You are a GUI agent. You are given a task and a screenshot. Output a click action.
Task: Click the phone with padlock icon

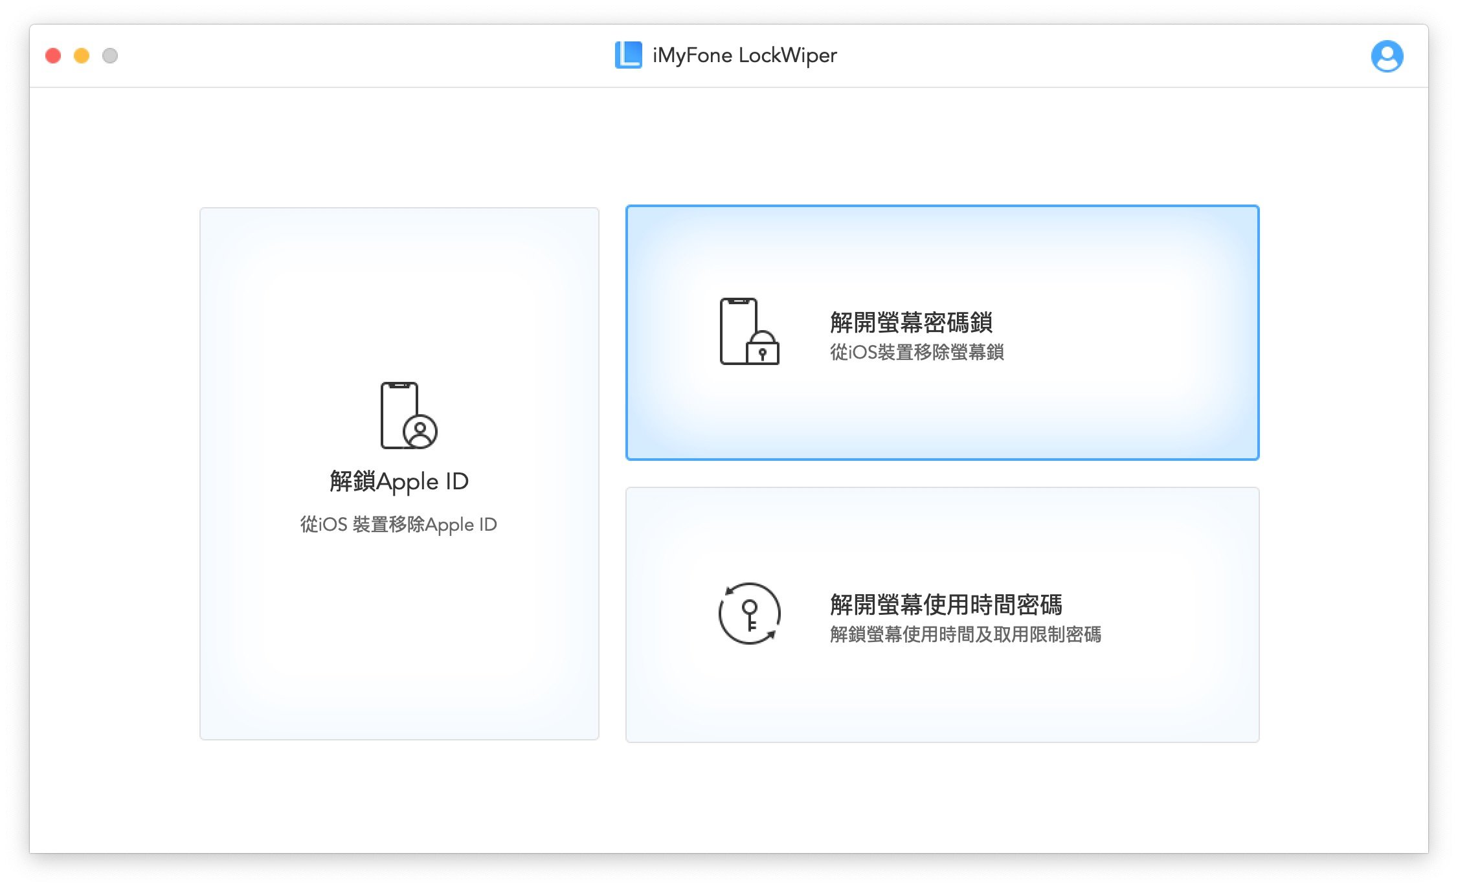coord(749,331)
